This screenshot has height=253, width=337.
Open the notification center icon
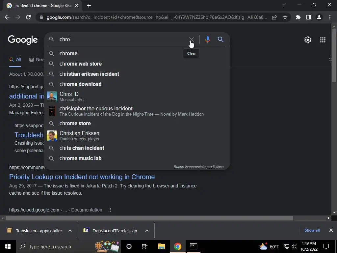(326, 246)
